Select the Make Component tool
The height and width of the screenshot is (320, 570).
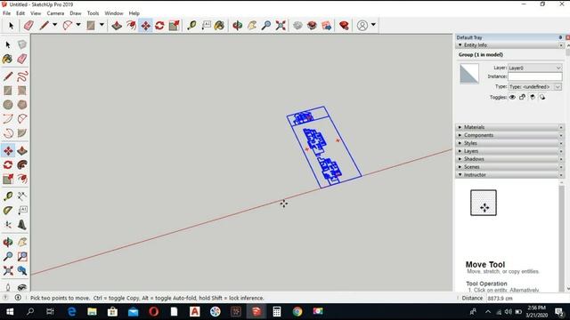click(x=21, y=44)
